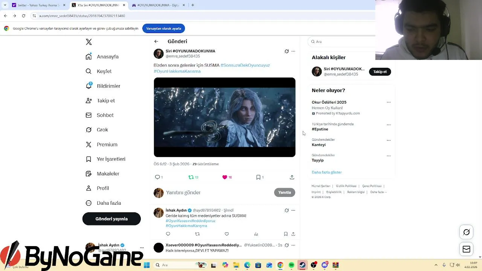This screenshot has height=271, width=482.
Task: Open Gizlilik Politikası footer link
Action: [346, 186]
